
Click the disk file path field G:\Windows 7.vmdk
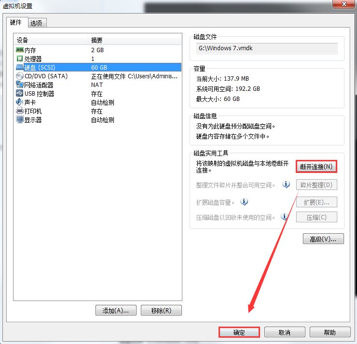[267, 48]
